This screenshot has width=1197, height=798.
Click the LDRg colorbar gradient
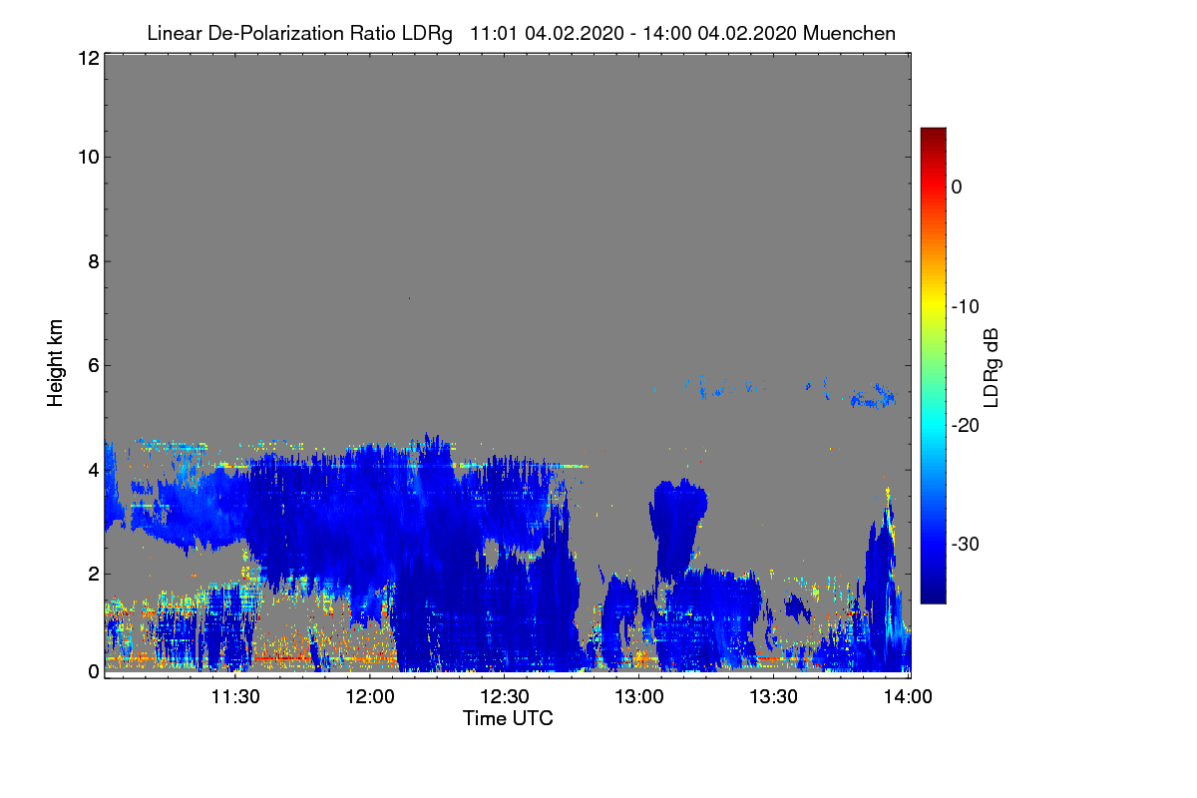point(933,365)
